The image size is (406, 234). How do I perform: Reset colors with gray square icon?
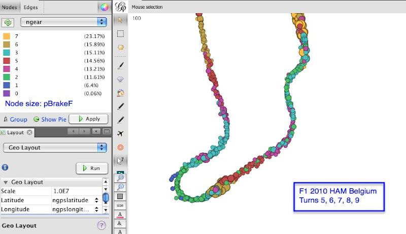coord(120,197)
